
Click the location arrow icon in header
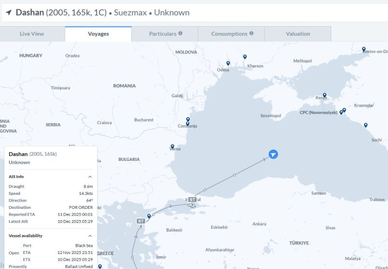8,13
